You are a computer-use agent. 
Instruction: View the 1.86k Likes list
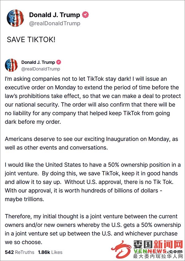point(50,252)
